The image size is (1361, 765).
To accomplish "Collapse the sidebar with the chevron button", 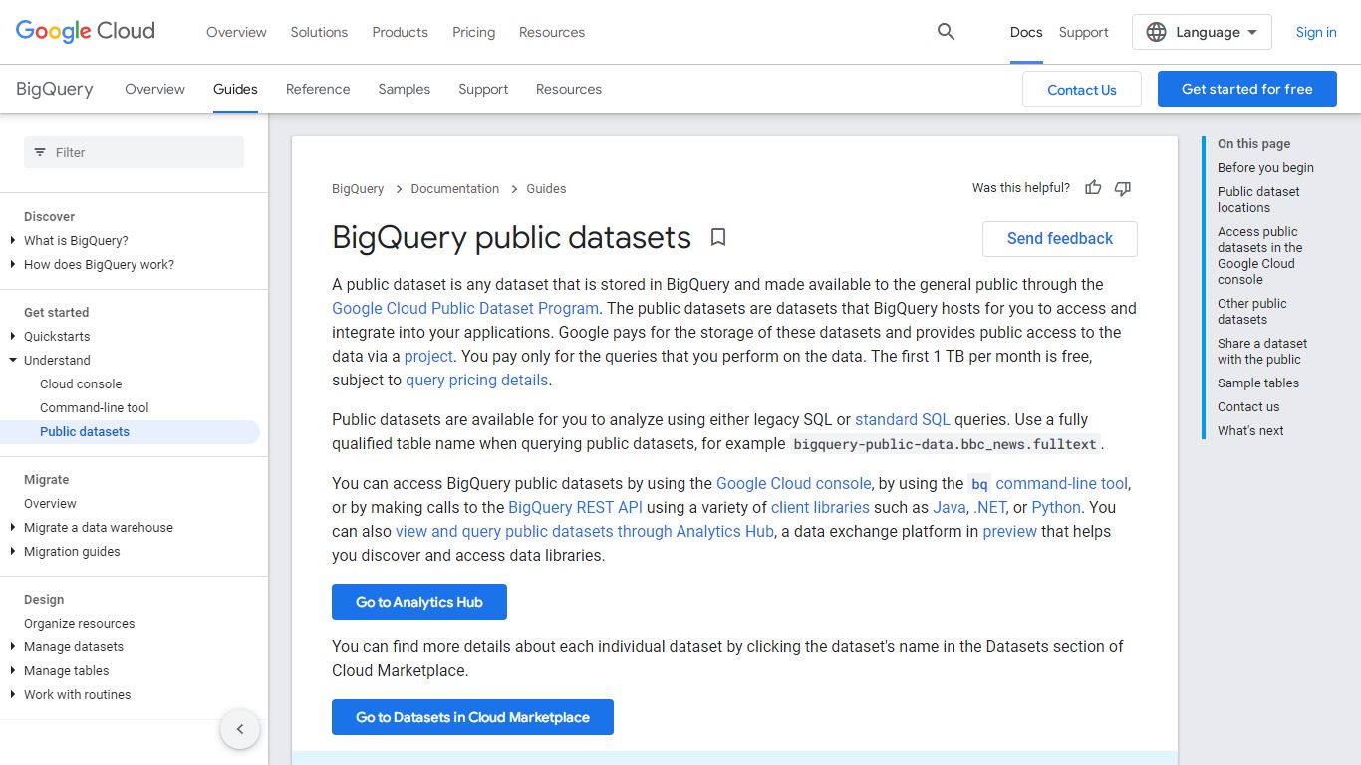I will 240,729.
